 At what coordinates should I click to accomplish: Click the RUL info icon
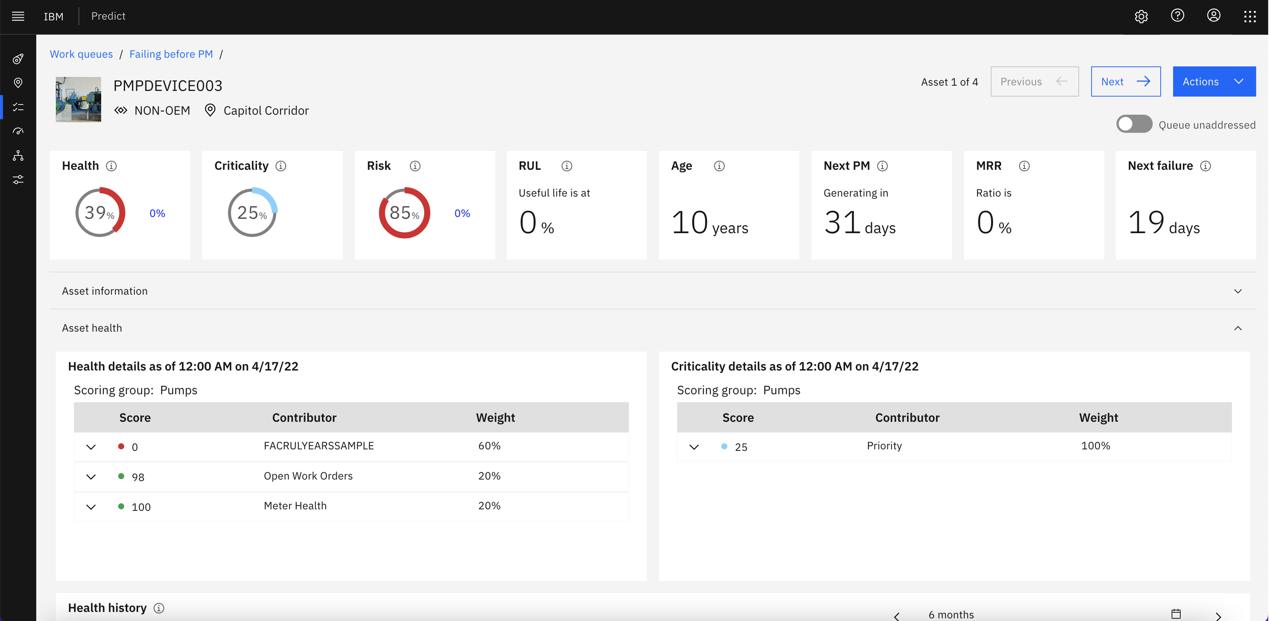pyautogui.click(x=566, y=166)
